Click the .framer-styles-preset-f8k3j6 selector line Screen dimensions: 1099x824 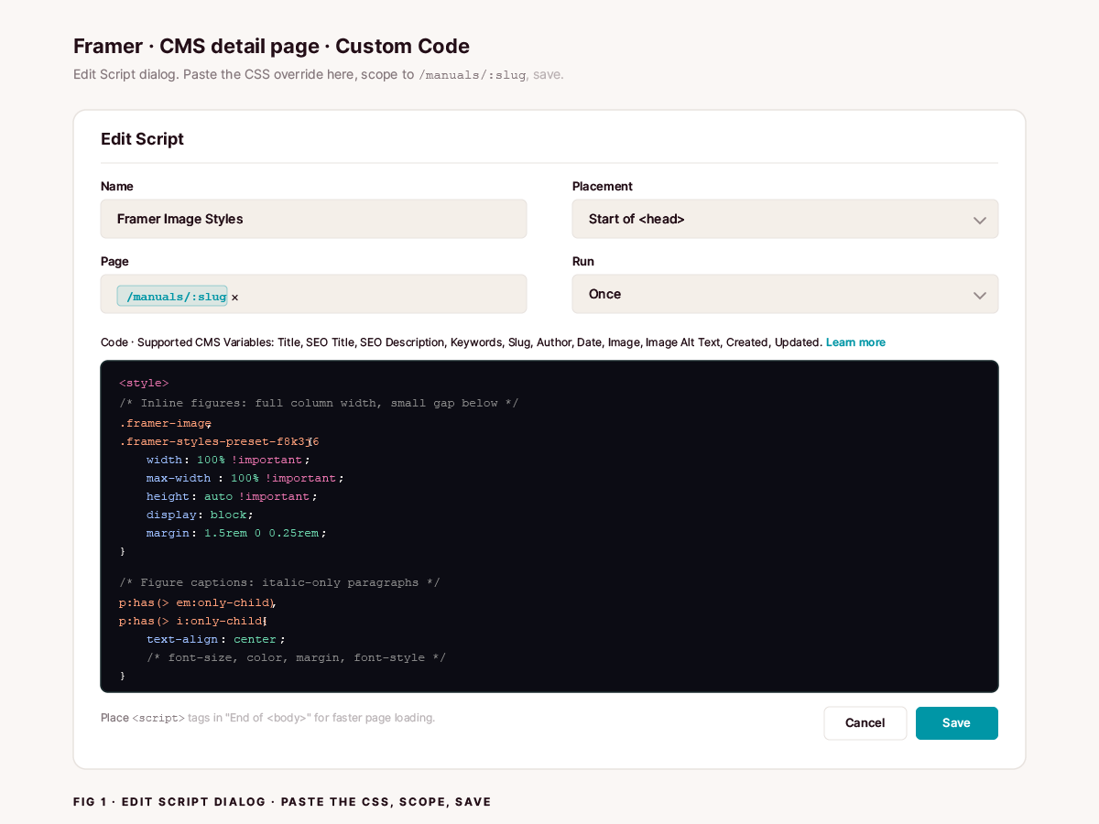tap(219, 441)
